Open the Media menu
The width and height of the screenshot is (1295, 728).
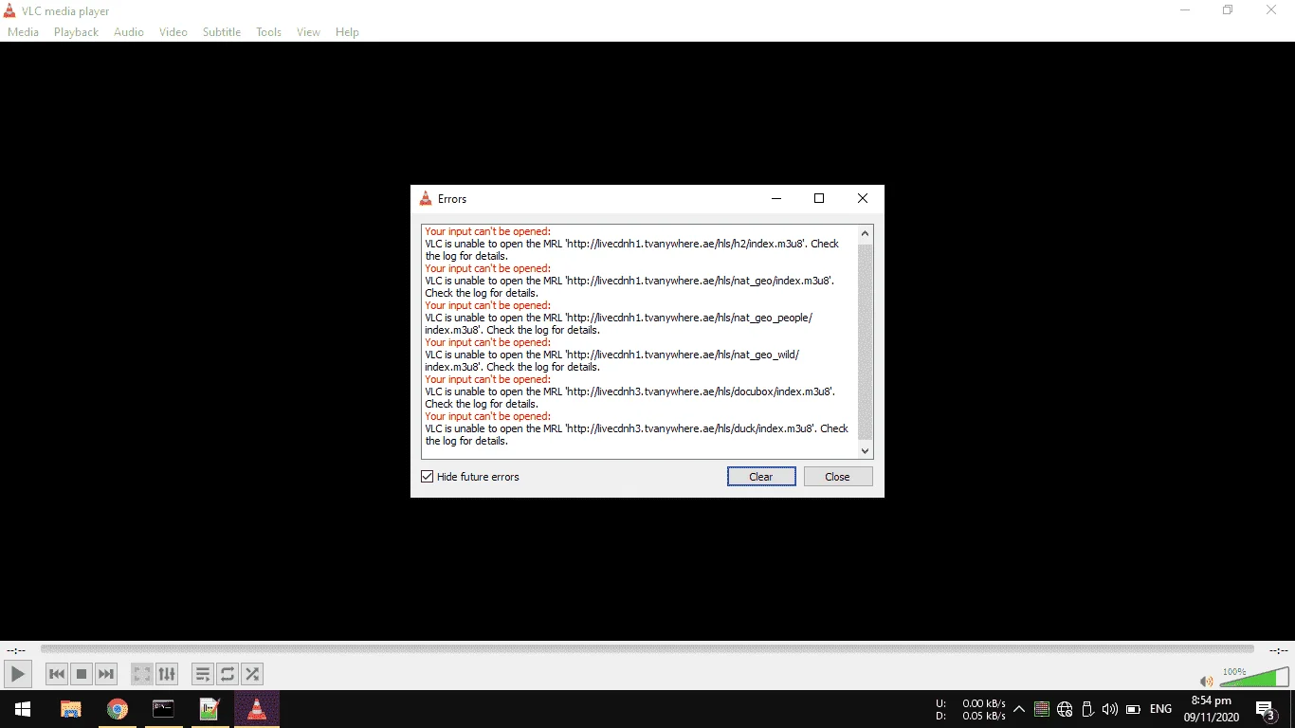click(23, 31)
